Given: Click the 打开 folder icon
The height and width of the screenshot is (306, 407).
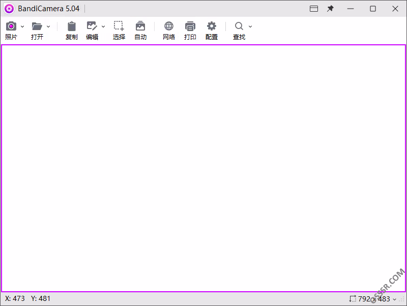Looking at the screenshot, I should point(37,26).
